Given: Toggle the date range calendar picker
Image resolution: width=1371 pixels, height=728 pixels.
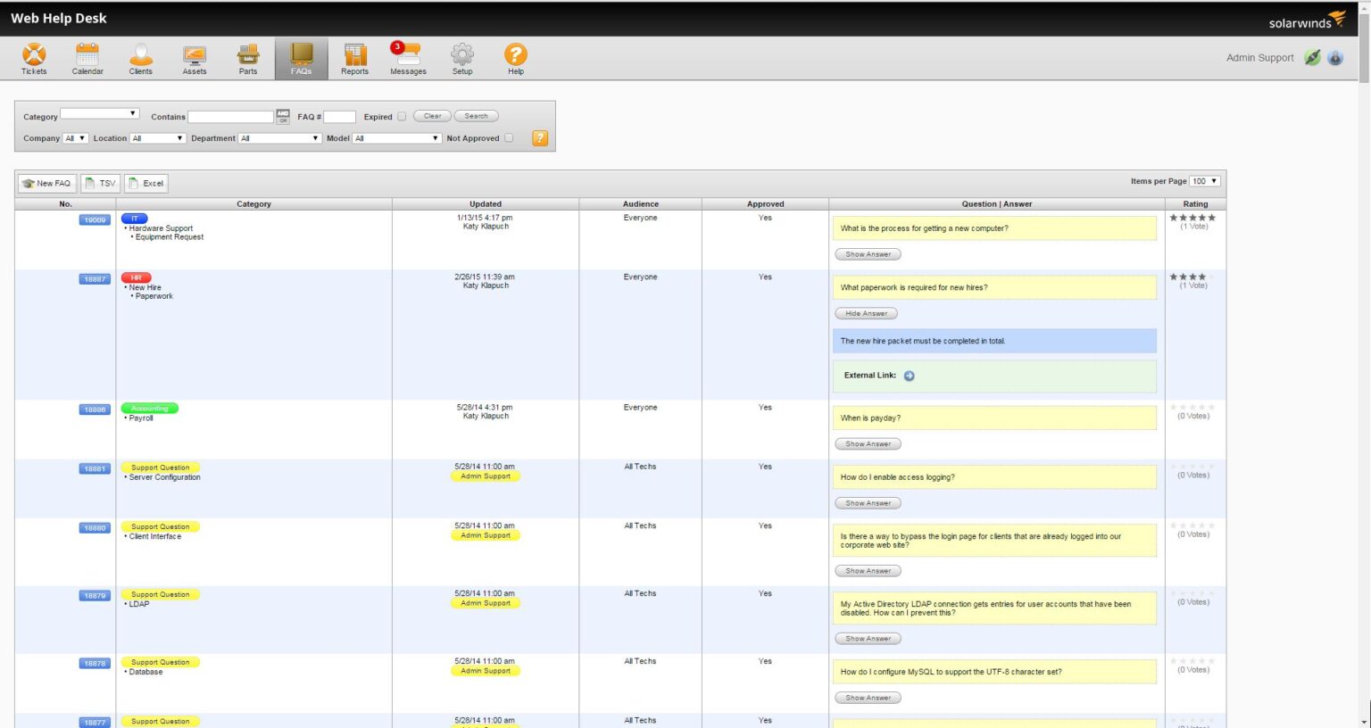Looking at the screenshot, I should 282,116.
